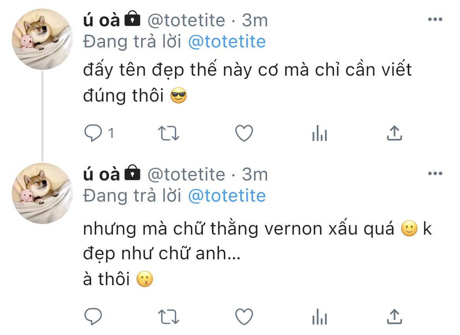This screenshot has width=460, height=335.
Task: Open second tweet text about vernon
Action: pos(257,253)
